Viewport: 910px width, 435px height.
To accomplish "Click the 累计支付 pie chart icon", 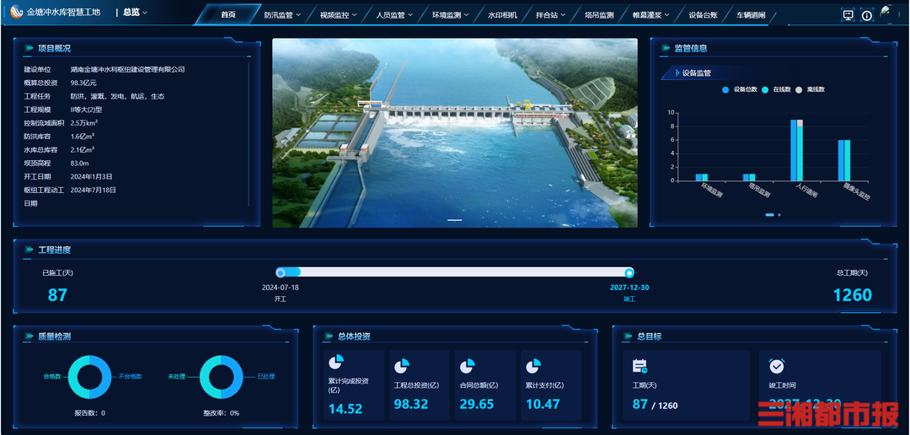I will (533, 366).
